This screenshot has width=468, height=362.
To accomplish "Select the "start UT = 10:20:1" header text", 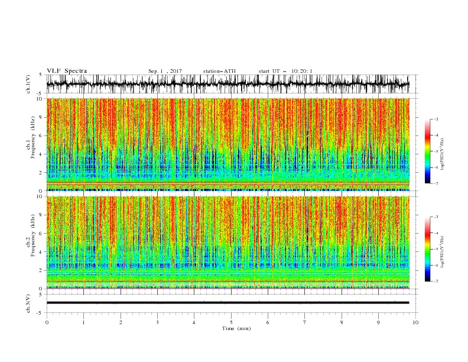I will point(285,71).
